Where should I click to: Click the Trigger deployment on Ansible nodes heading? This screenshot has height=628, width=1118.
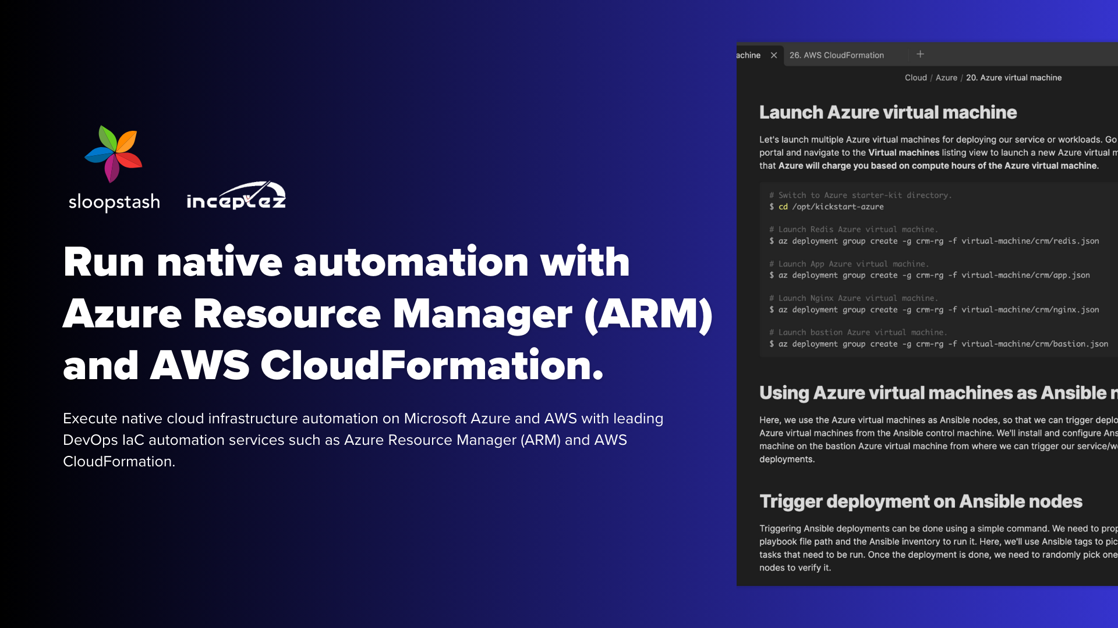[x=921, y=501]
